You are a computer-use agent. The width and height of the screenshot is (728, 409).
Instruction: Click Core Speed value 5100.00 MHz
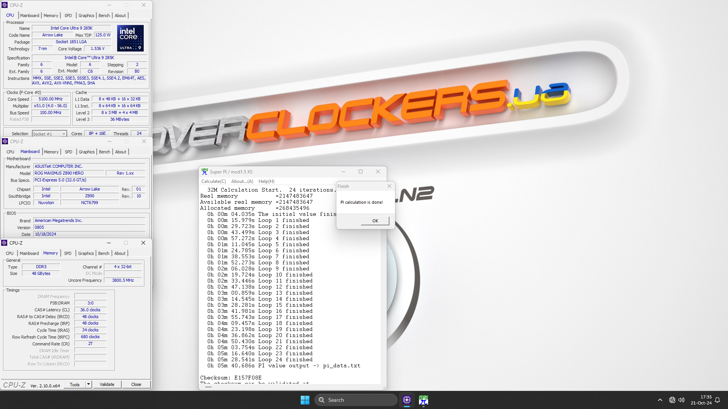tap(50, 99)
